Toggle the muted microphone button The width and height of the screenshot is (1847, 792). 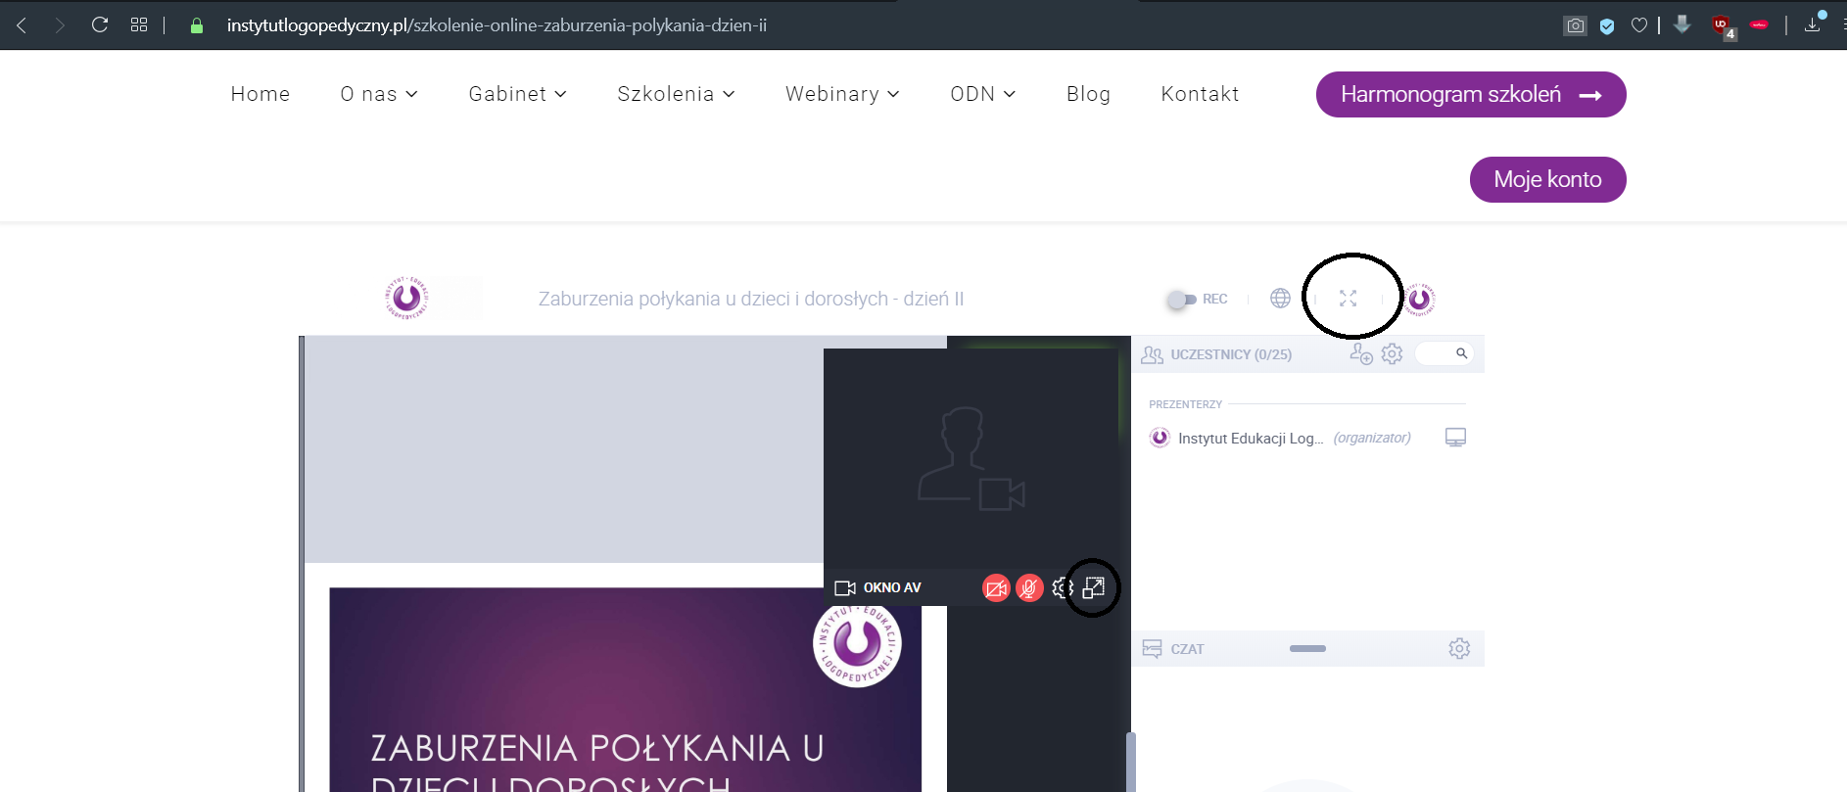(x=1029, y=587)
